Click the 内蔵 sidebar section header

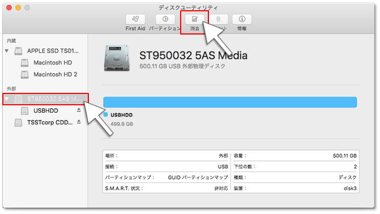tap(11, 41)
